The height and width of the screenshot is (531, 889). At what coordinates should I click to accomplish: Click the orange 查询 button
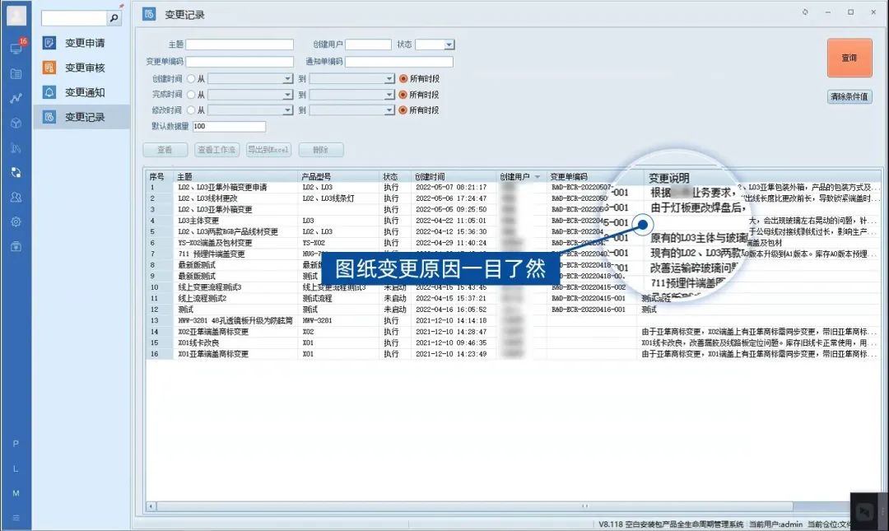[x=849, y=58]
